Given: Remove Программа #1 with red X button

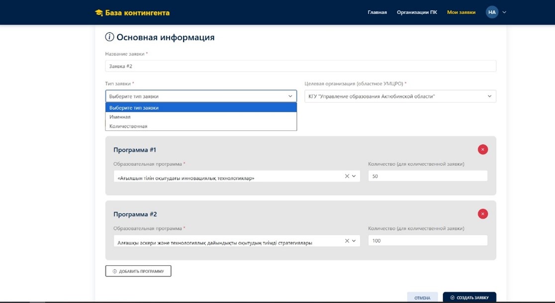Looking at the screenshot, I should point(482,149).
